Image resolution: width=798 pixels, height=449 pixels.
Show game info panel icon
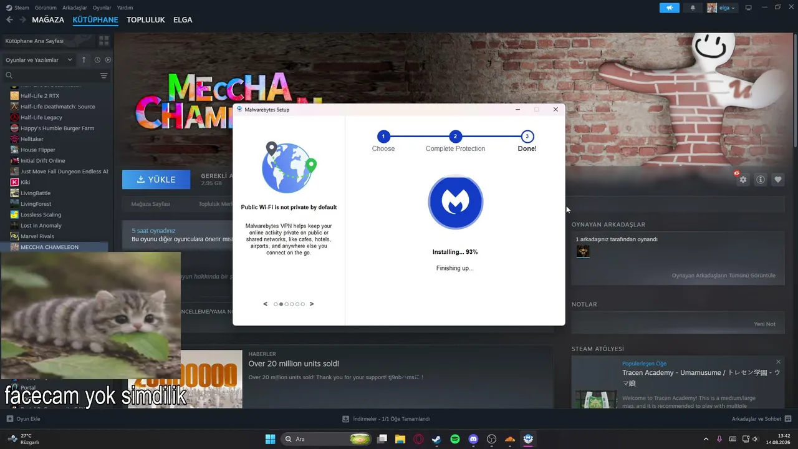(x=761, y=180)
